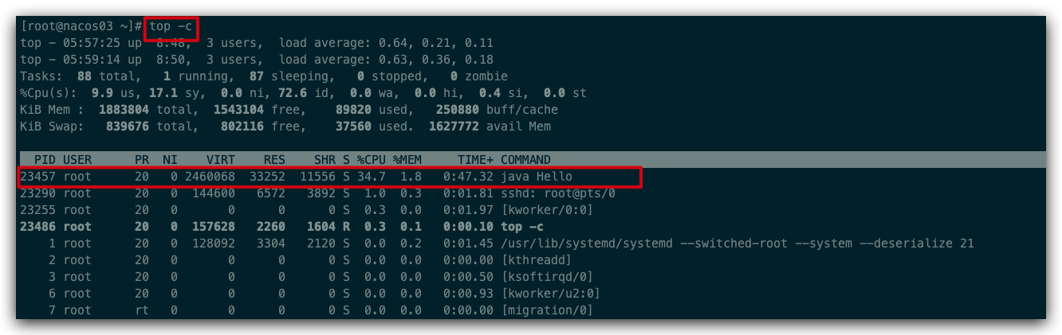Click the [root@nacos03 ~]# shell prompt
This screenshot has width=1062, height=335.
[x=81, y=26]
